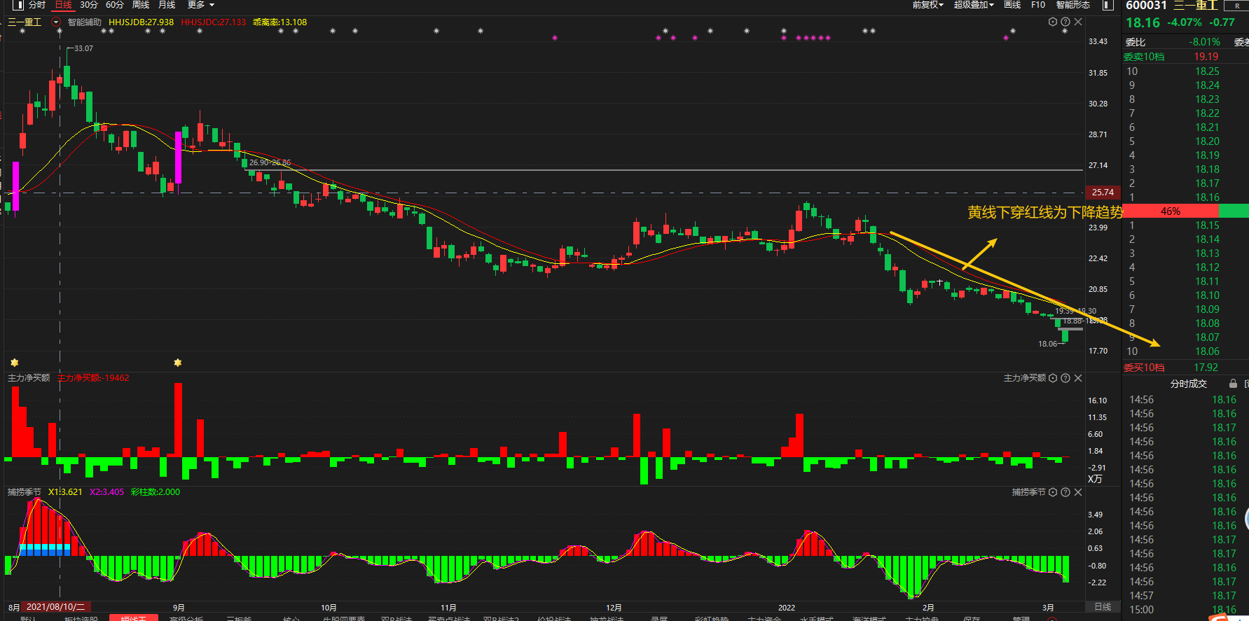Open the 智能形态 pattern tool
Screen dimensions: 1249x621
tap(1073, 5)
